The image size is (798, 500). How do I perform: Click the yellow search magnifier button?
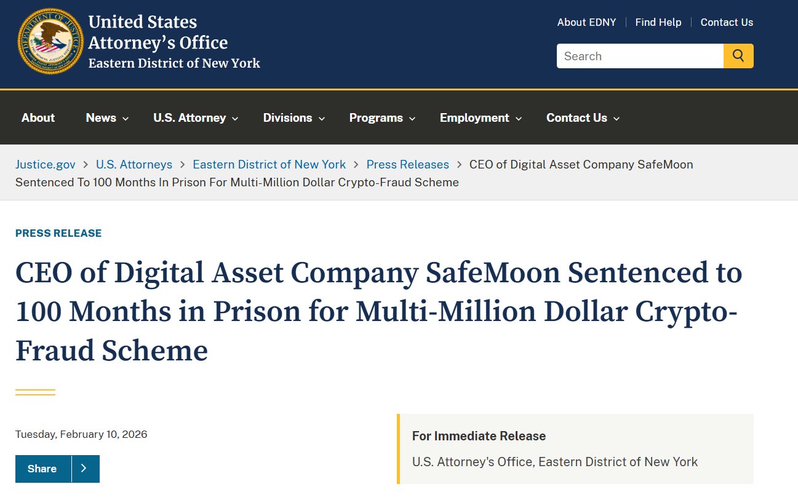coord(738,56)
